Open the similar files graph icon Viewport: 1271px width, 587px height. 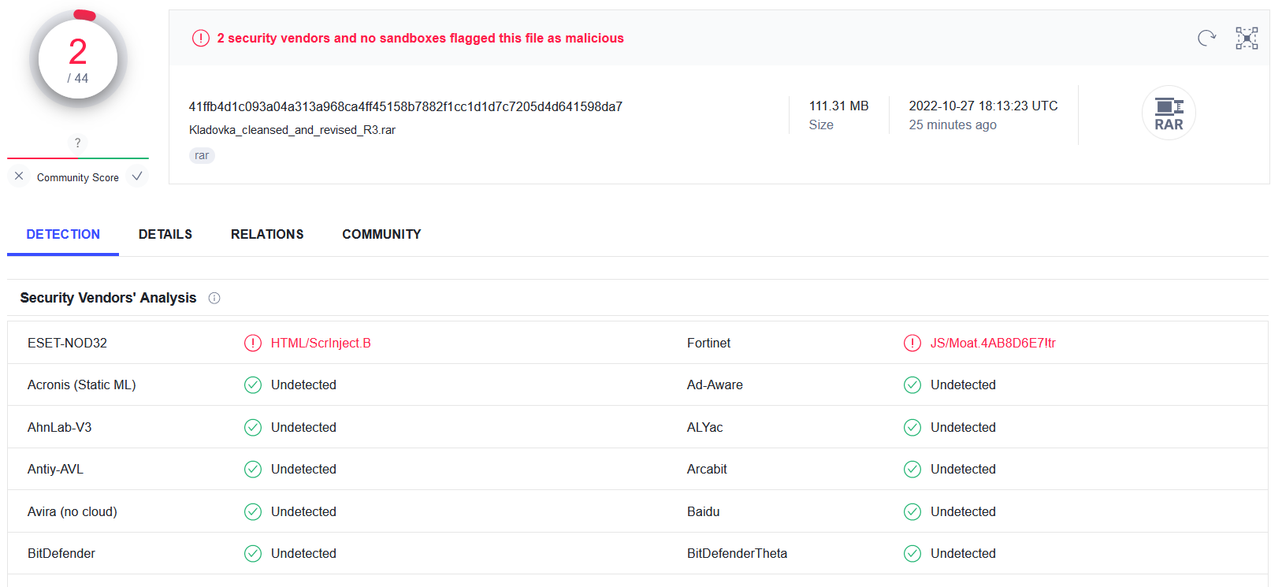[x=1247, y=38]
